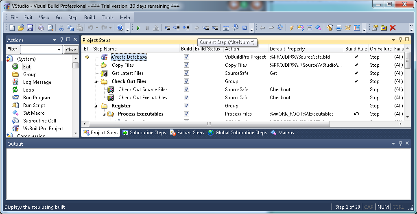Image resolution: width=417 pixels, height=214 pixels.
Task: Open Print Preview from the toolbar
Action: coord(50,28)
